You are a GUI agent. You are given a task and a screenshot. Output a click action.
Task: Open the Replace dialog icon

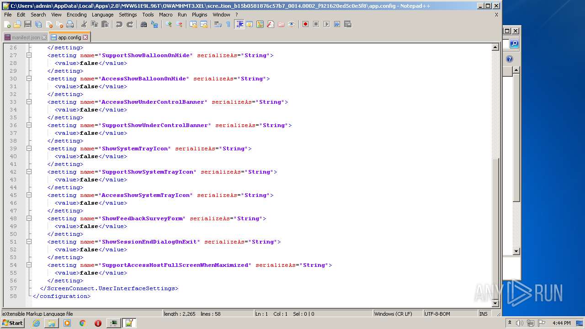click(154, 24)
